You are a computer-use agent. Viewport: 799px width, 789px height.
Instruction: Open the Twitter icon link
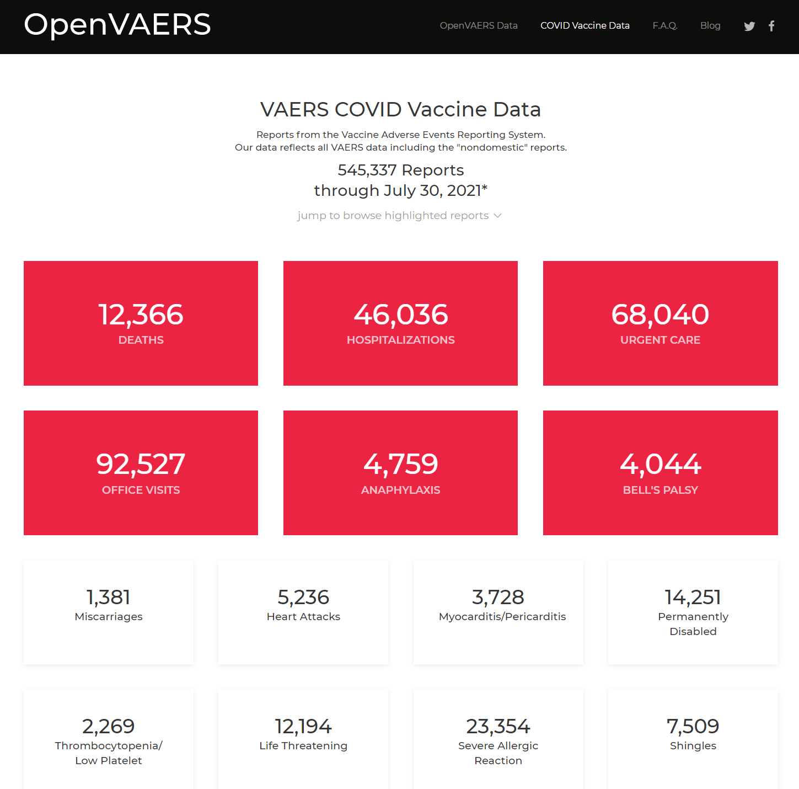coord(749,26)
